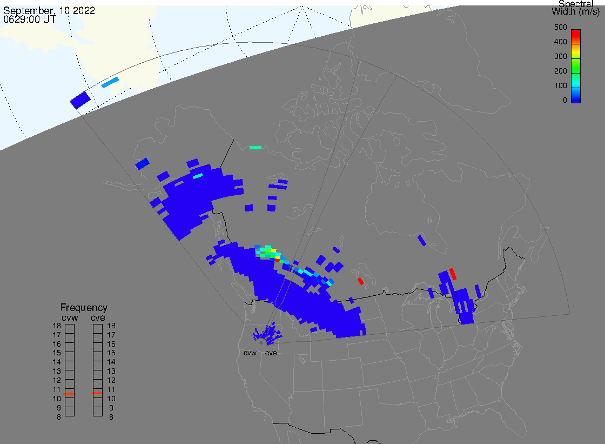Screen dimensions: 605x444
Task: Click the 100 label on the color scale
Action: pos(560,86)
